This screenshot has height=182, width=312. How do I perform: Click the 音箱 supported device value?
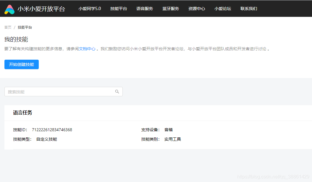point(168,130)
